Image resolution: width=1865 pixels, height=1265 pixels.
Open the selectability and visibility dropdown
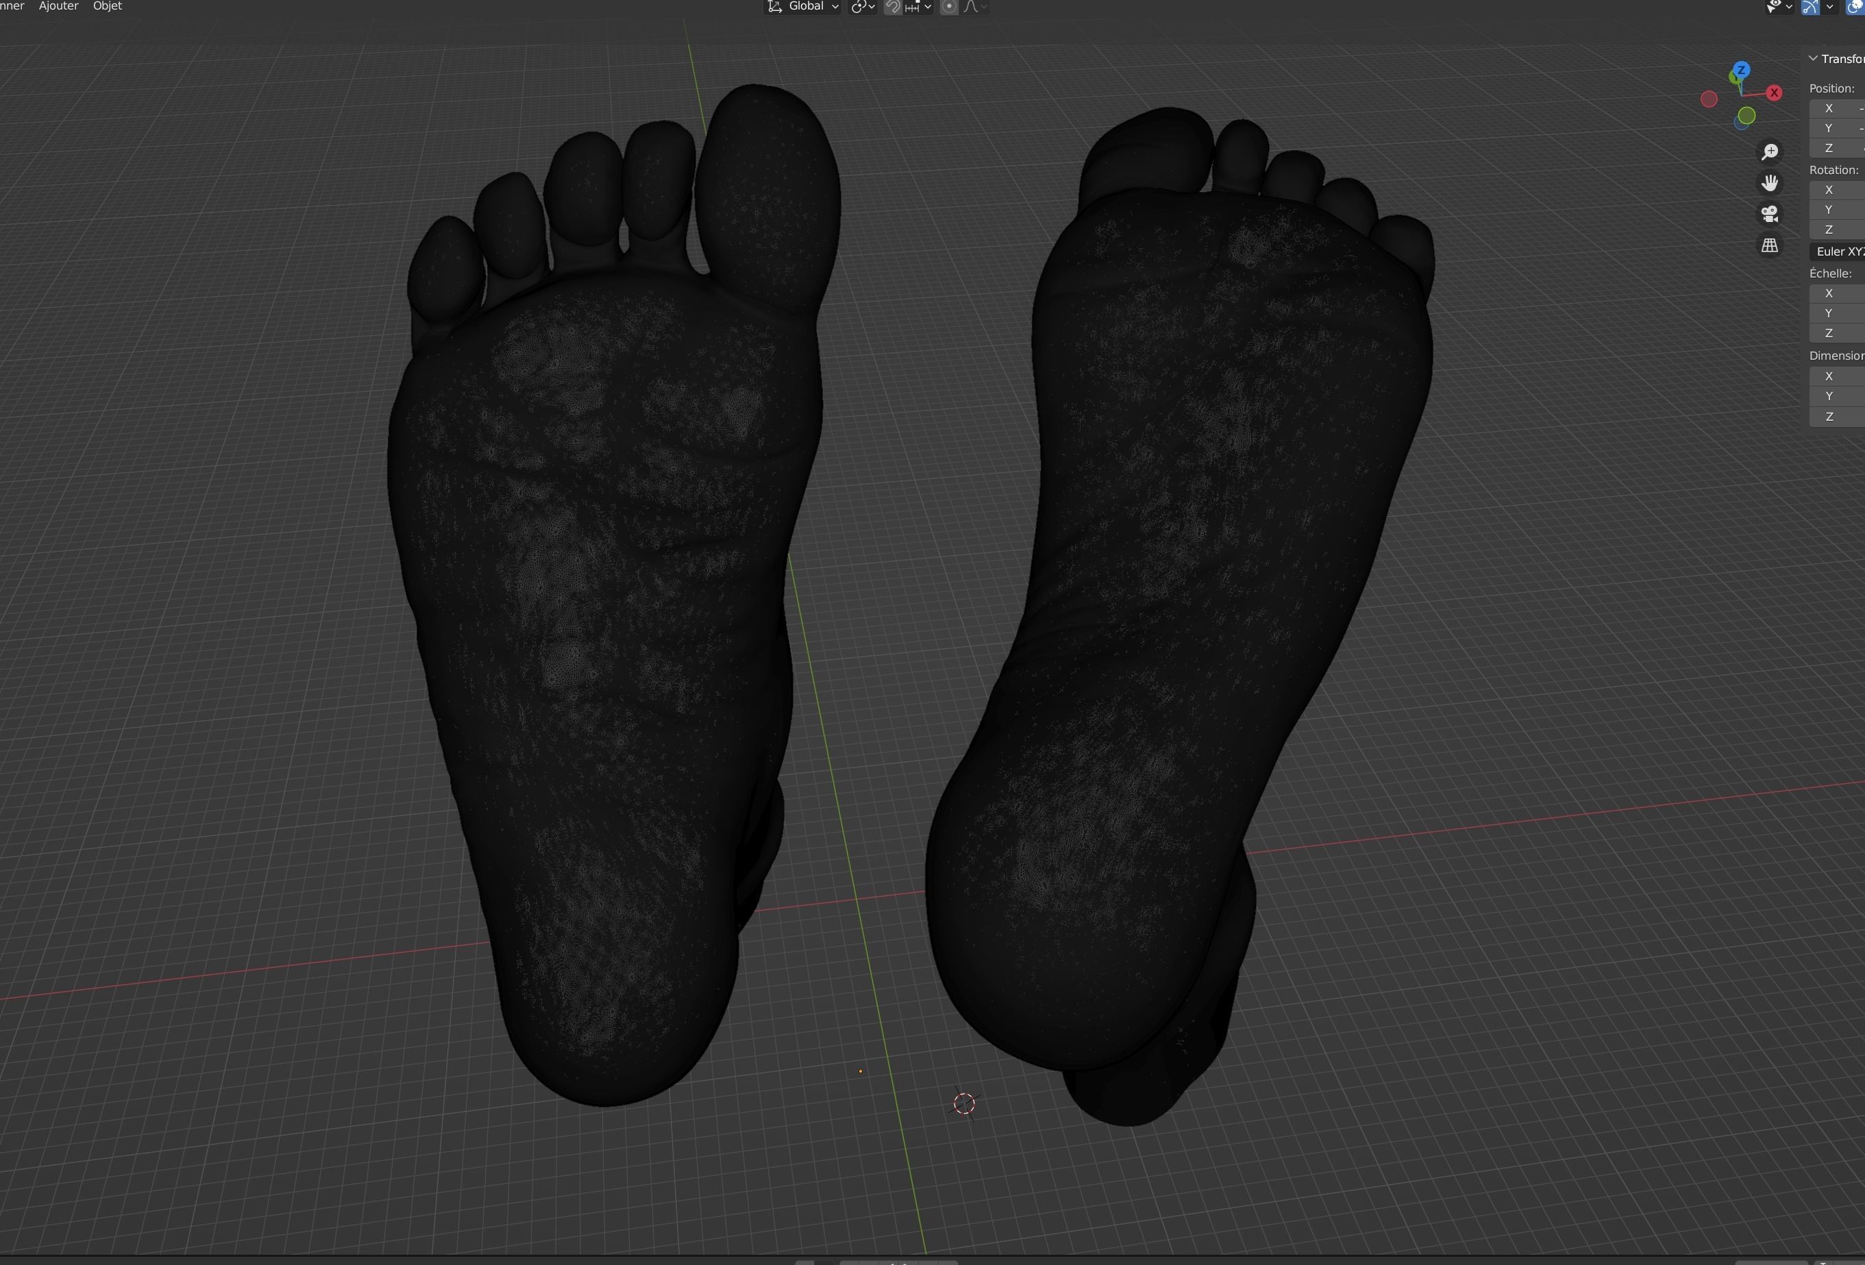point(1779,6)
